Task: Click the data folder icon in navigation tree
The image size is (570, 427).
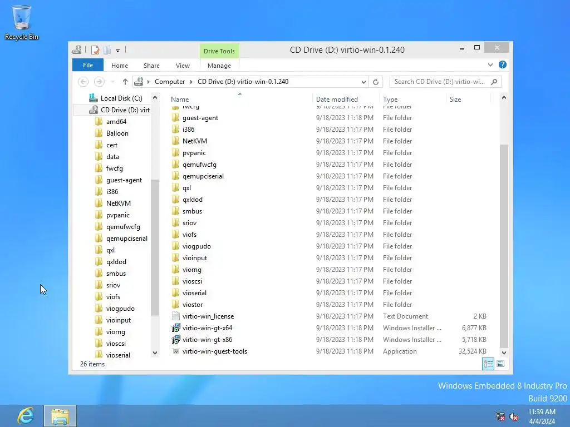Action: 99,156
